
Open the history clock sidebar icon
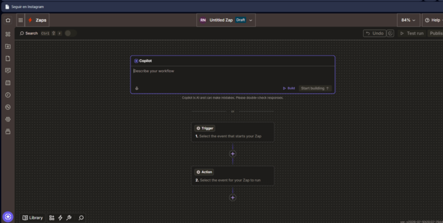[x=8, y=95]
